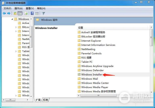The image size is (155, 108).
Task: Expand the Tablet tree node
Action: point(16,51)
